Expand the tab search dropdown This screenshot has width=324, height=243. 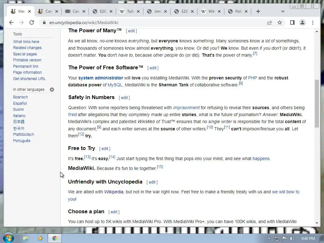(283, 11)
